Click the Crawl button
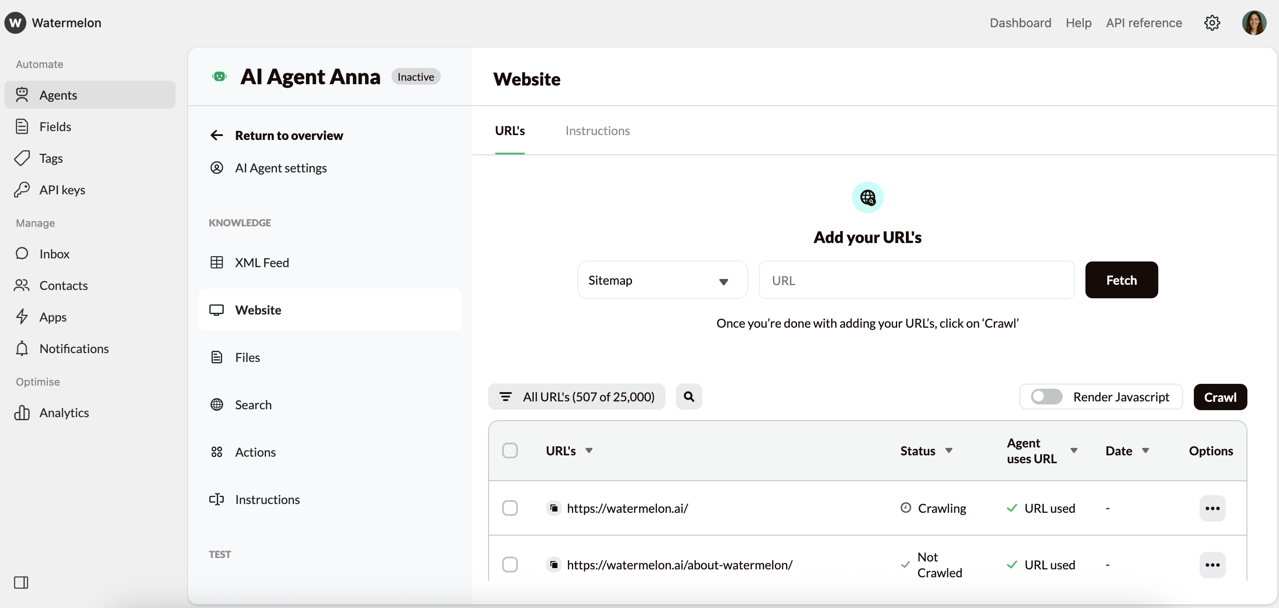1279x608 pixels. coord(1220,397)
